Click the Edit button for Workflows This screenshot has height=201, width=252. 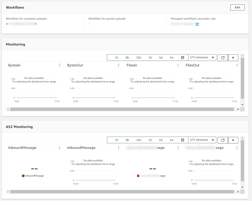tap(237, 7)
